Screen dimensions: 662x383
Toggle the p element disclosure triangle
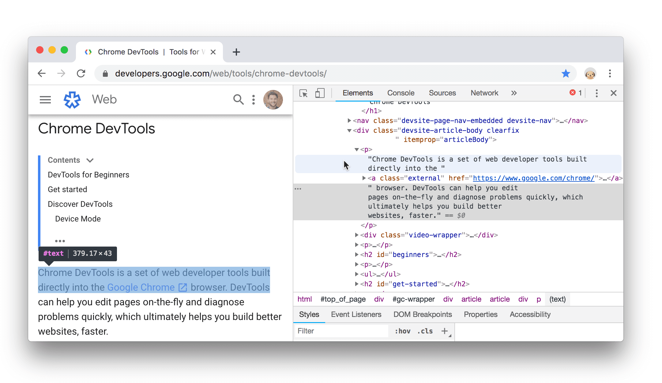[357, 149]
